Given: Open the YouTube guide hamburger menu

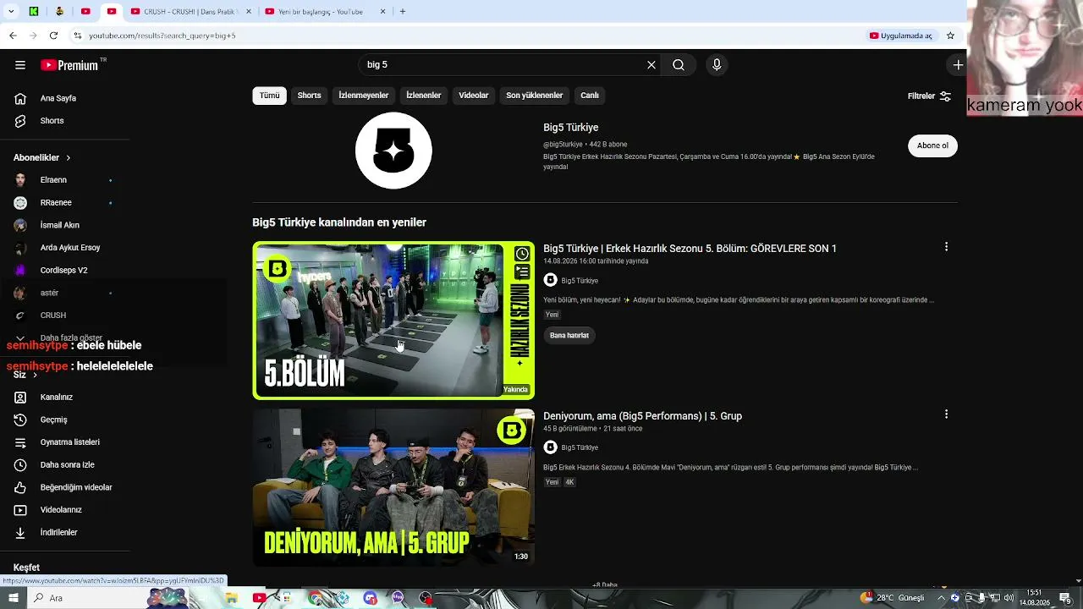Looking at the screenshot, I should click(20, 65).
